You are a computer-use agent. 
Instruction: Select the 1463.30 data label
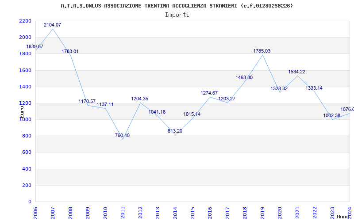click(x=244, y=78)
